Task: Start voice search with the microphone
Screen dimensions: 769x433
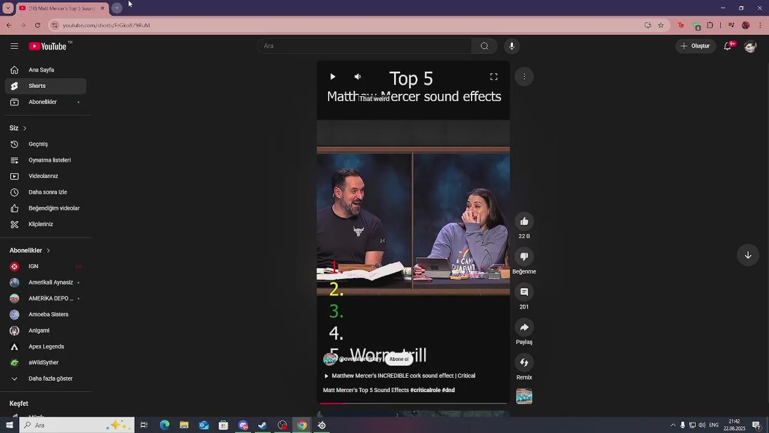Action: 512,46
